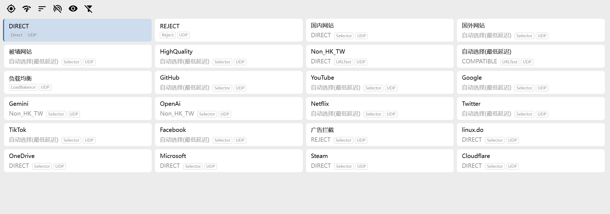Pick the OpenAi proxy group card
The height and width of the screenshot is (214, 610).
coord(229,108)
